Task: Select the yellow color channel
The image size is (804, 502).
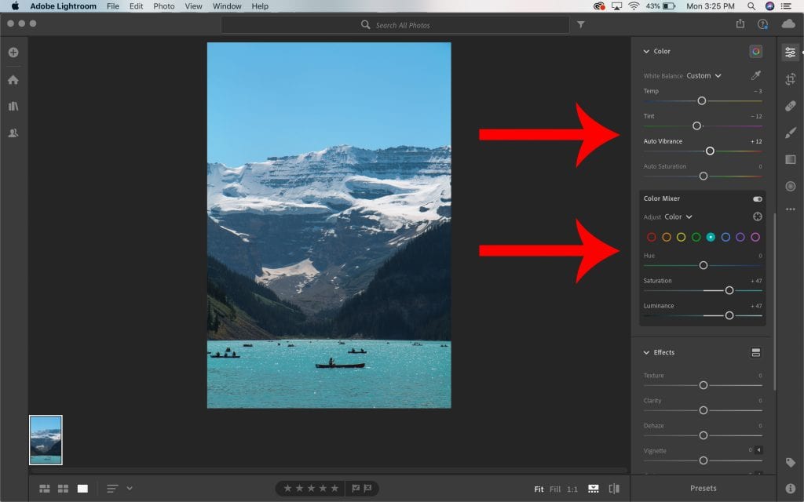Action: click(681, 237)
